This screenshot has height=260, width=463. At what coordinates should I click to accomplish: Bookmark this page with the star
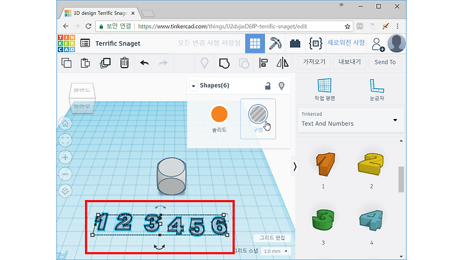[347, 26]
